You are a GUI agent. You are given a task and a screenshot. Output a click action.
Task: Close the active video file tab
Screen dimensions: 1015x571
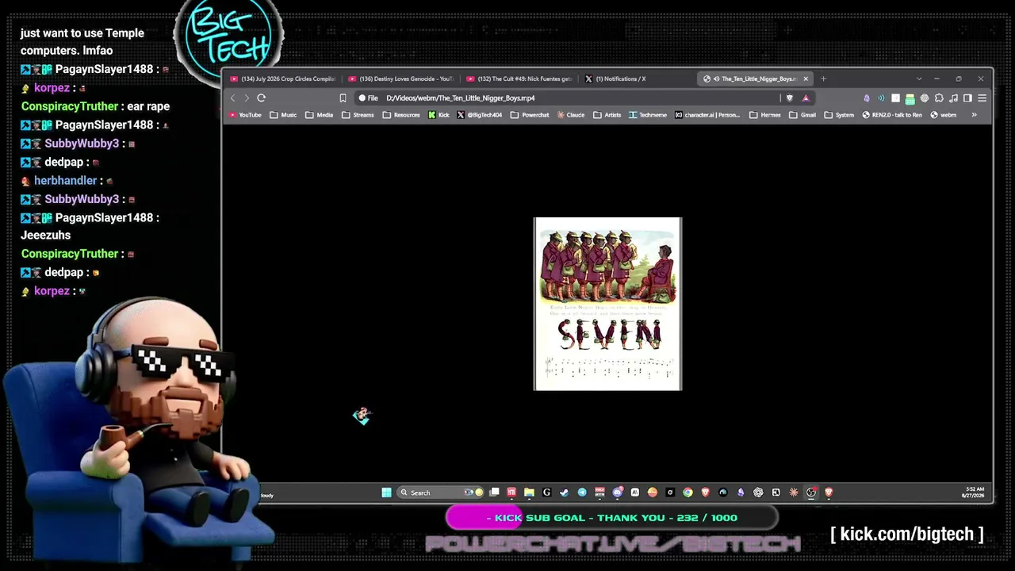[806, 79]
